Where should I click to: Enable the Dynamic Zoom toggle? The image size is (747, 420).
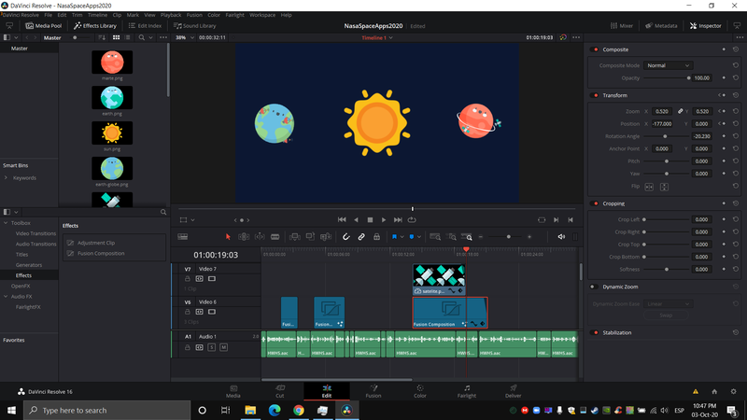point(594,287)
